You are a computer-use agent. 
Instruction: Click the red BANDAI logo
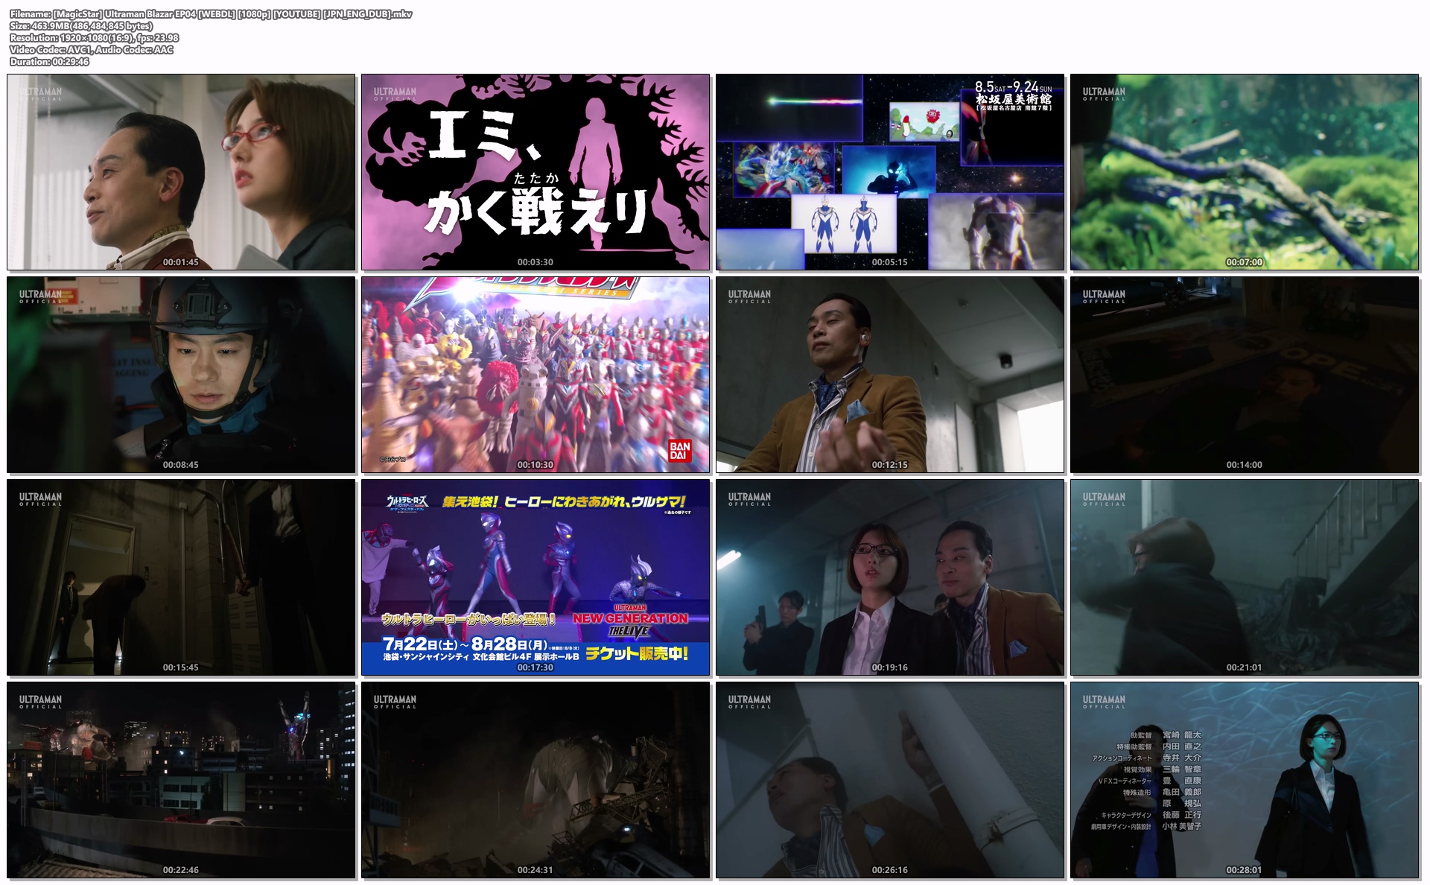[x=679, y=451]
